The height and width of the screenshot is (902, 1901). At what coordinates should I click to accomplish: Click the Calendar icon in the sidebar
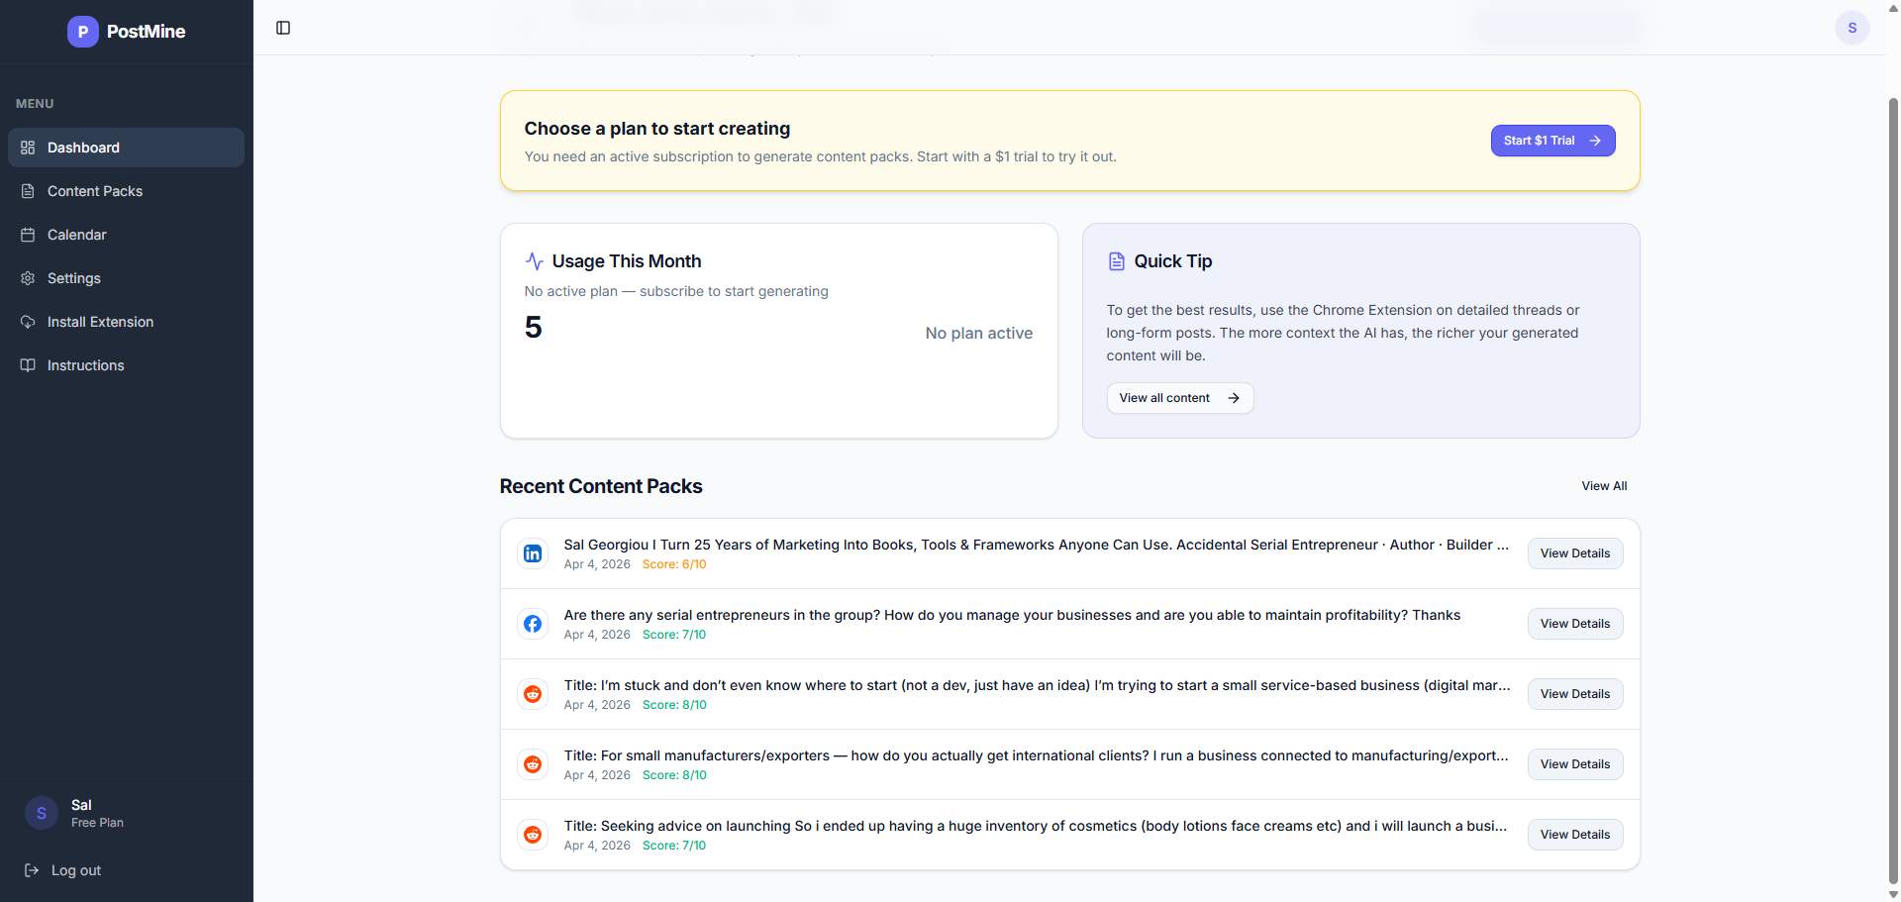click(27, 235)
